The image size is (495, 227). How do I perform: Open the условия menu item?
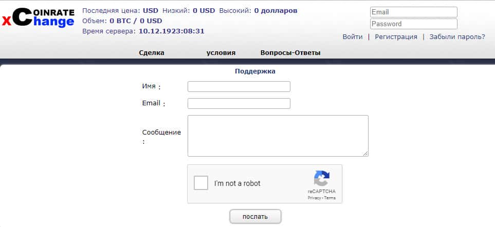[221, 53]
